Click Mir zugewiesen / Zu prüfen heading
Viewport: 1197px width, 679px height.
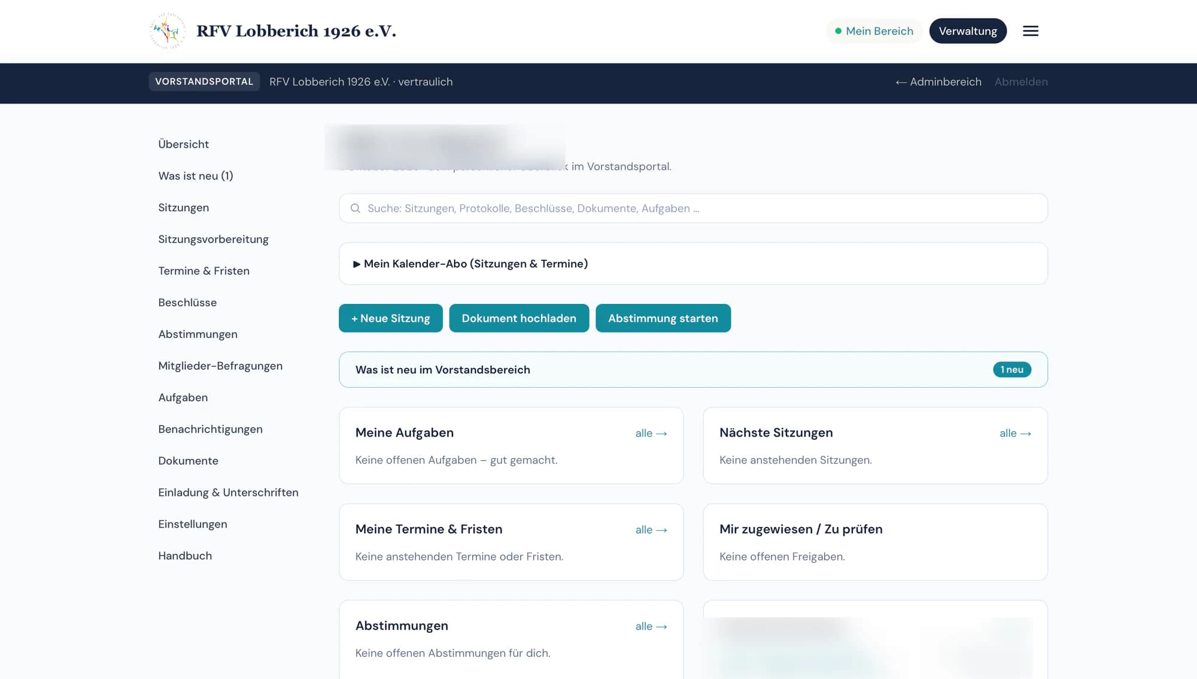pyautogui.click(x=801, y=529)
